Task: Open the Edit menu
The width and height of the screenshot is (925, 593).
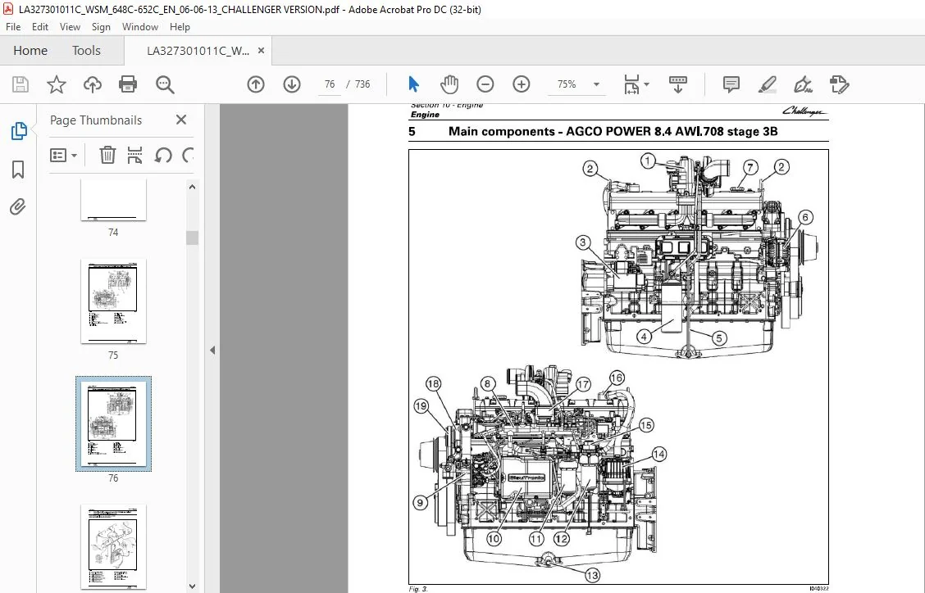Action: [x=40, y=26]
